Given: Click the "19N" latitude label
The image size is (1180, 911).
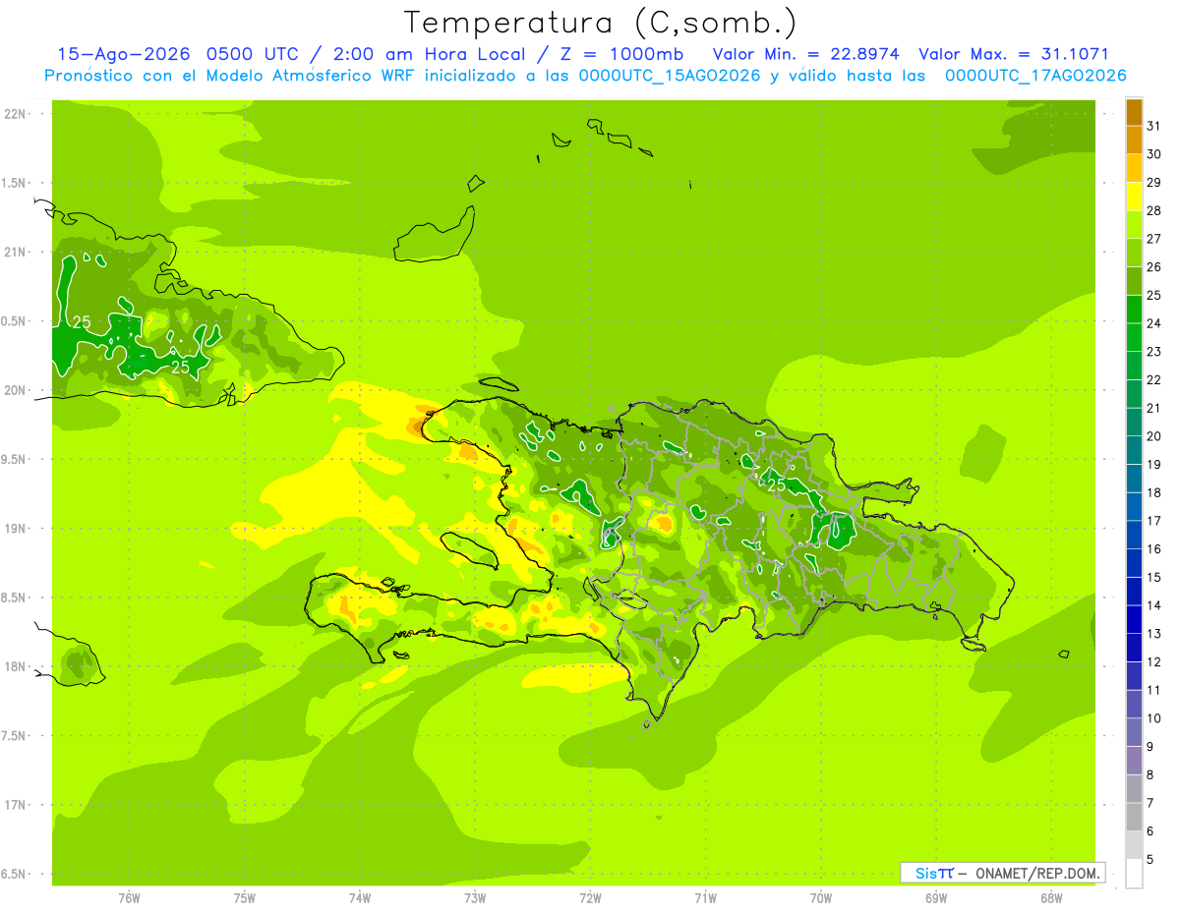Looking at the screenshot, I should (x=16, y=529).
